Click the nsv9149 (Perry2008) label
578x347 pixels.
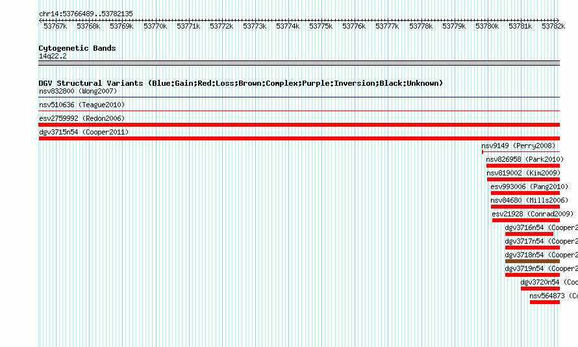click(518, 146)
